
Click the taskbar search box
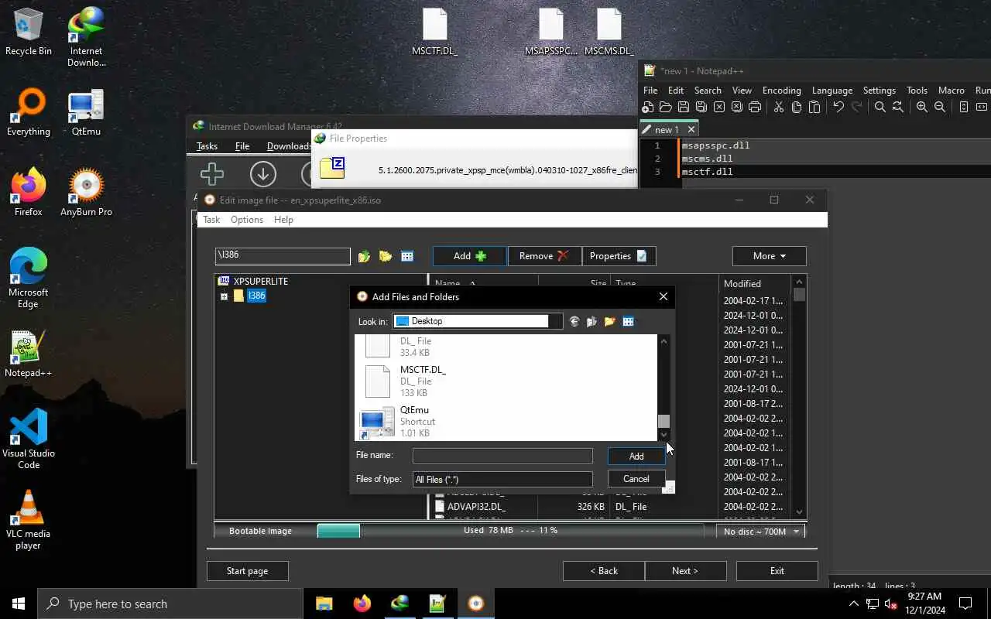coord(170,604)
